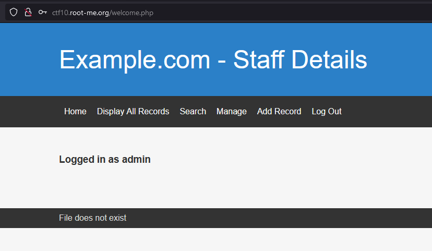Click 'Logged in as admin' heading

pos(105,160)
